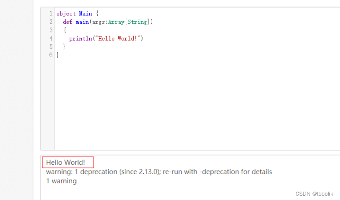
Task: Click code line 1 'object Main {'
Action: point(77,14)
